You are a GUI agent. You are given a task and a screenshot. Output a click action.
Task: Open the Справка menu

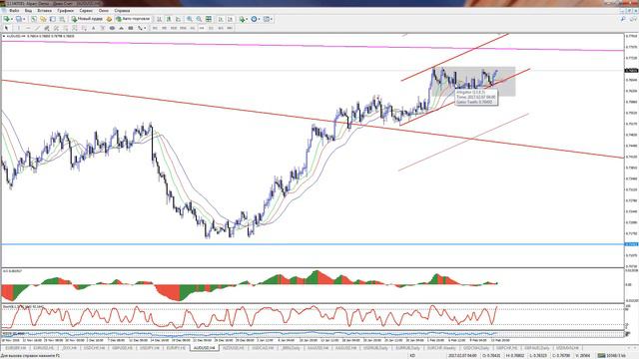(x=122, y=11)
